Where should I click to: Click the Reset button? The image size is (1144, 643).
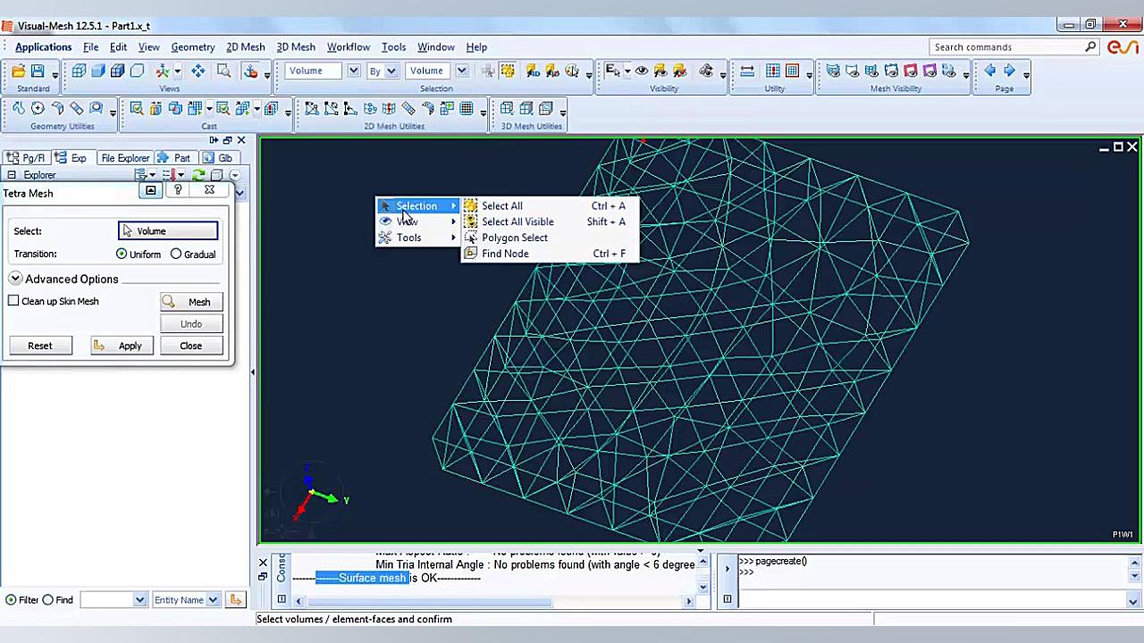coord(40,346)
